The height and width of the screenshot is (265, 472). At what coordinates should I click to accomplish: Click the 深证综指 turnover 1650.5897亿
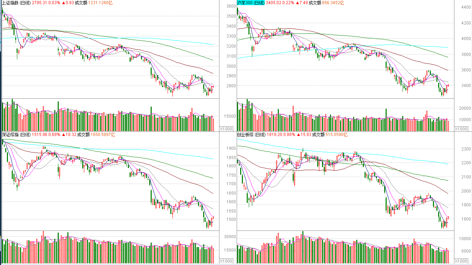(103, 135)
